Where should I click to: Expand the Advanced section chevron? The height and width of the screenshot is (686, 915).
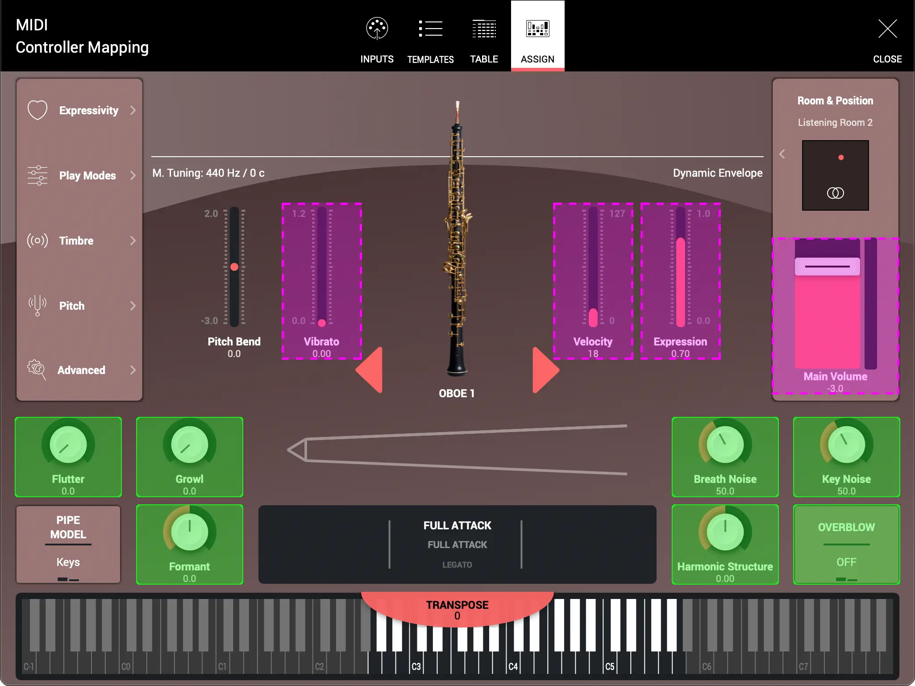pos(133,370)
